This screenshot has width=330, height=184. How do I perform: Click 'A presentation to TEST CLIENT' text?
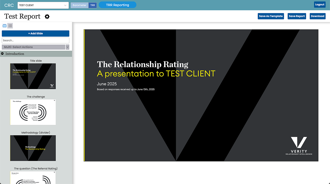[x=156, y=74]
